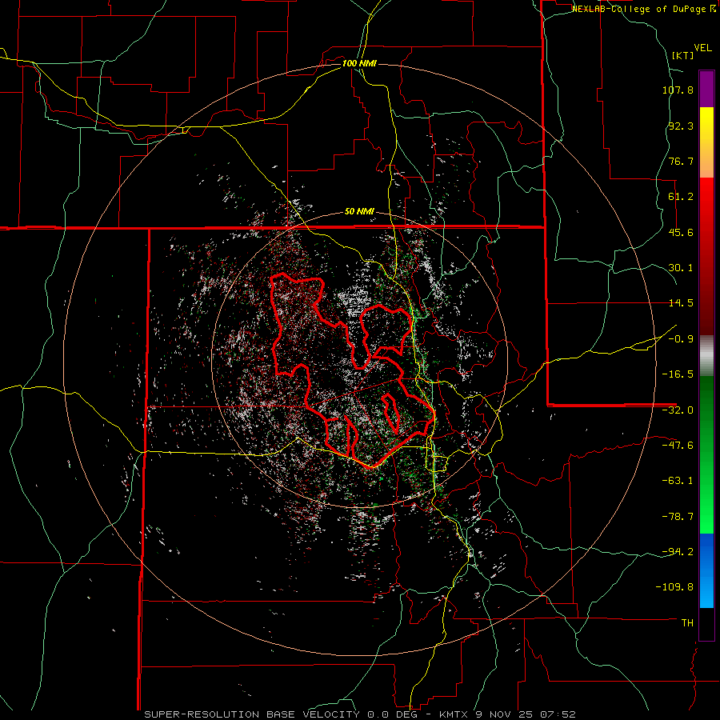Click the Super-Resolution Base Velocity caption
The image size is (720, 720).
359,714
